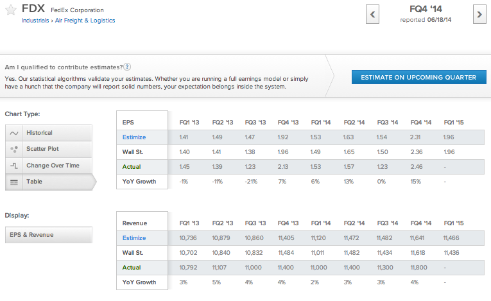Click EPS Wall St. value 1.65
Image resolution: width=491 pixels, height=301 pixels.
(x=349, y=152)
